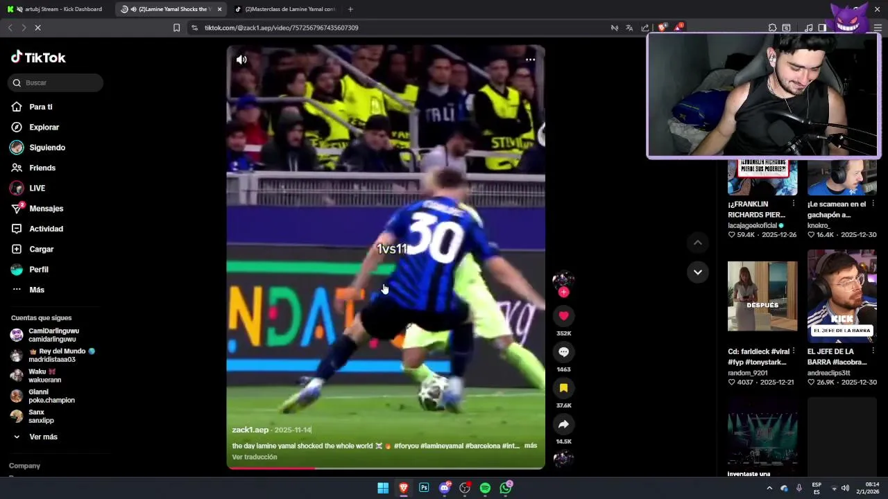Switch to Kick Dashboard browser tab
Image resolution: width=888 pixels, height=499 pixels.
tap(57, 9)
